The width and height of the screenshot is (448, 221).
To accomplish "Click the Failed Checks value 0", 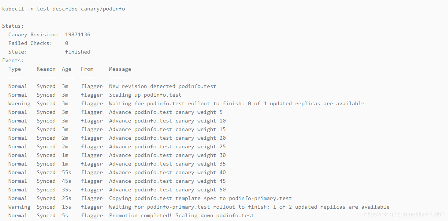I will [67, 43].
